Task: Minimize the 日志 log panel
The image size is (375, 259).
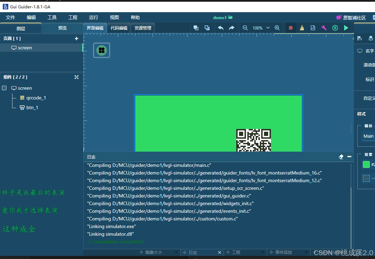Action: point(349,157)
